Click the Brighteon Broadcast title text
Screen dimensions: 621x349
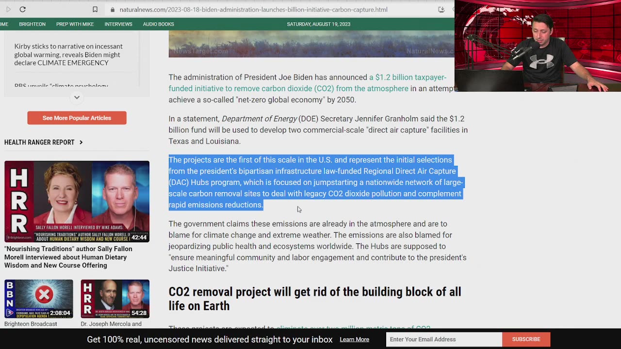click(x=31, y=324)
